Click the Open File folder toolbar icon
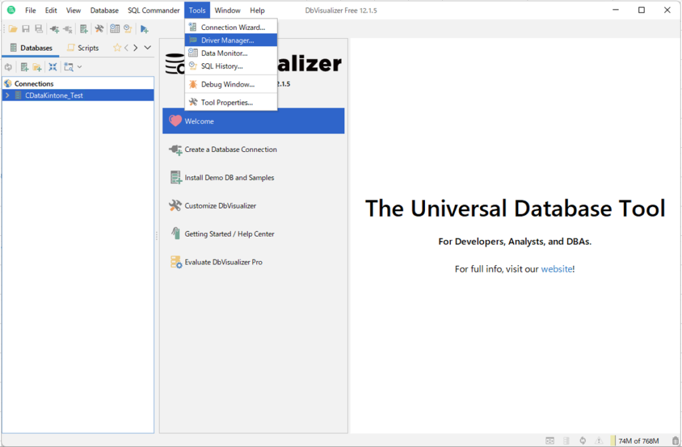The image size is (682, 447). click(x=13, y=29)
